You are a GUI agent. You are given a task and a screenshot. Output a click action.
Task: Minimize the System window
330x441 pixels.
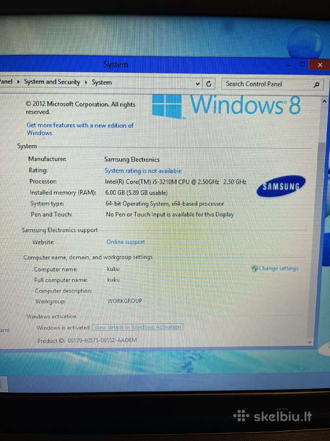click(289, 65)
